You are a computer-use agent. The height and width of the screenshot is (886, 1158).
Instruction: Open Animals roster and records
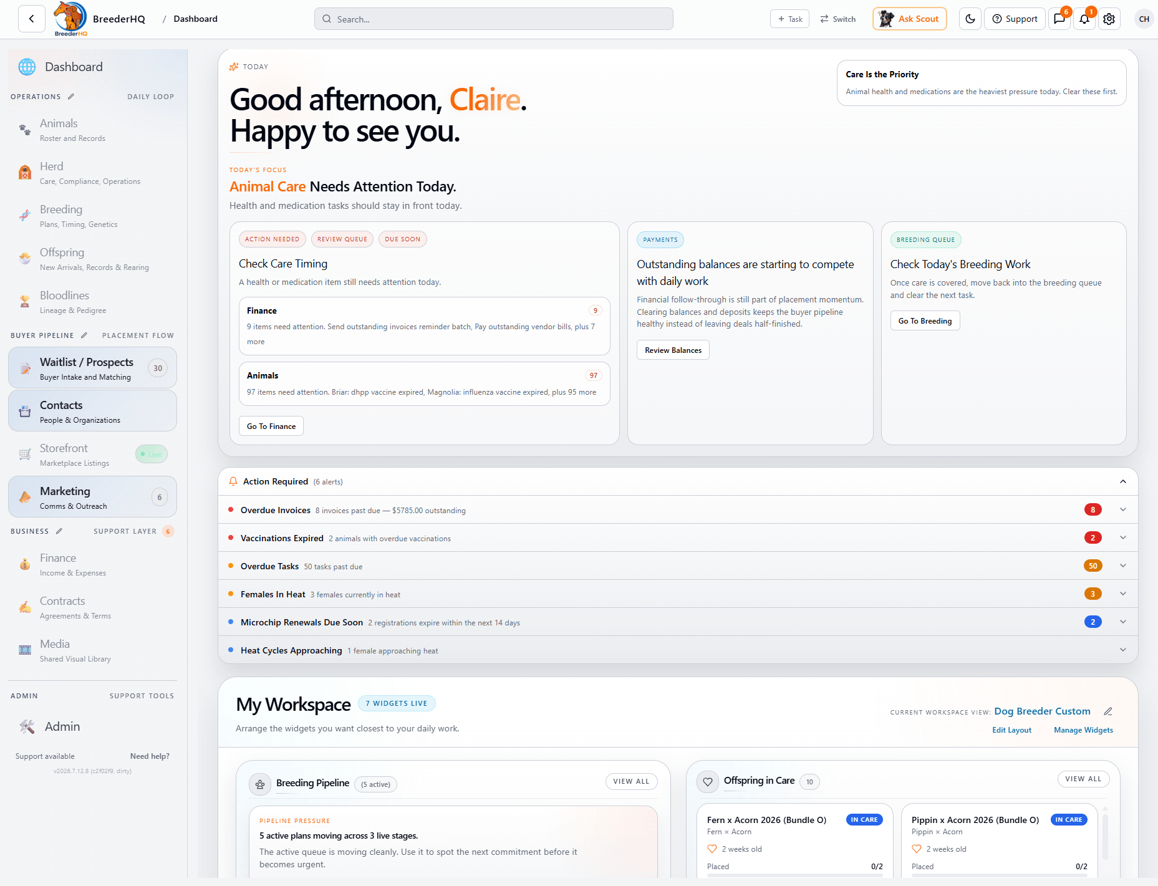(92, 130)
